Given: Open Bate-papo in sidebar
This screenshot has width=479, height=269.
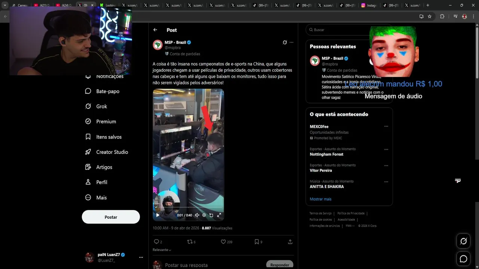Looking at the screenshot, I should coord(103,91).
